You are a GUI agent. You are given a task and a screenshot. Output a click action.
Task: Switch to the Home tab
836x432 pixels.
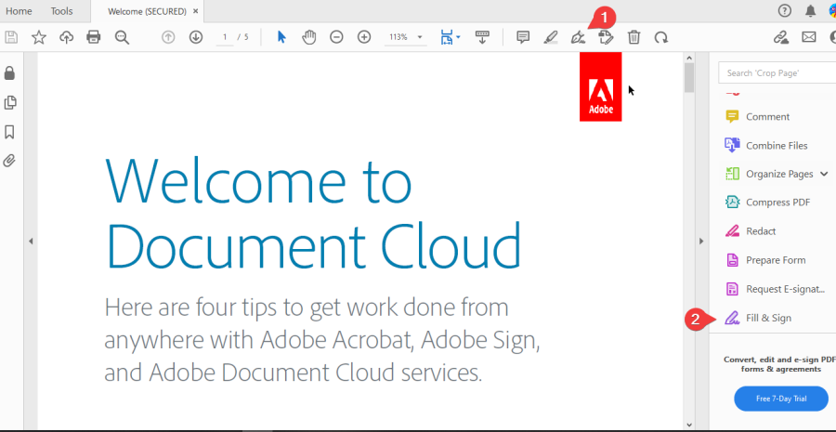point(19,11)
